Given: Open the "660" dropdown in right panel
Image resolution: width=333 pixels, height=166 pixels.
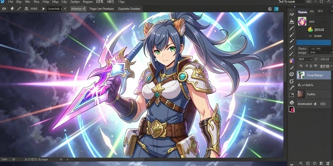Looking at the screenshot, I should [305, 59].
